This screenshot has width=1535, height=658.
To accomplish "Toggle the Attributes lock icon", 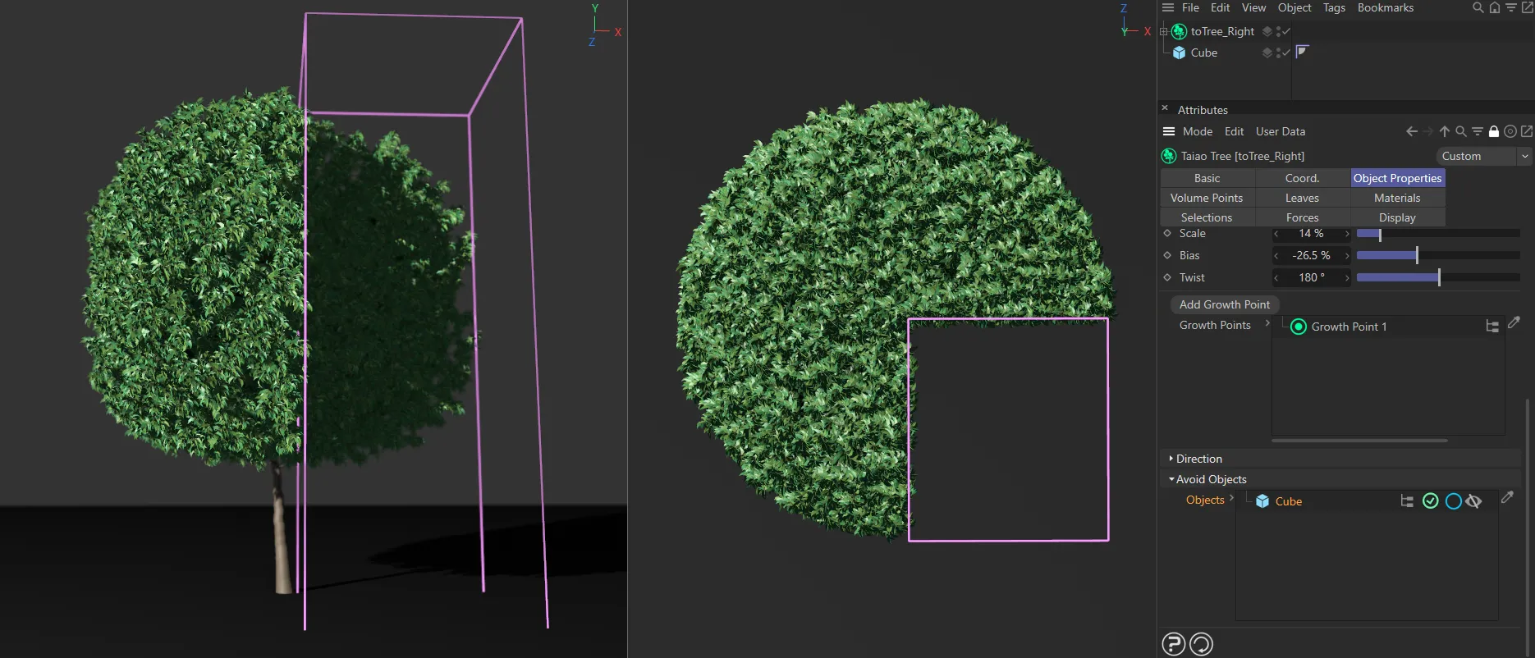I will coord(1494,131).
